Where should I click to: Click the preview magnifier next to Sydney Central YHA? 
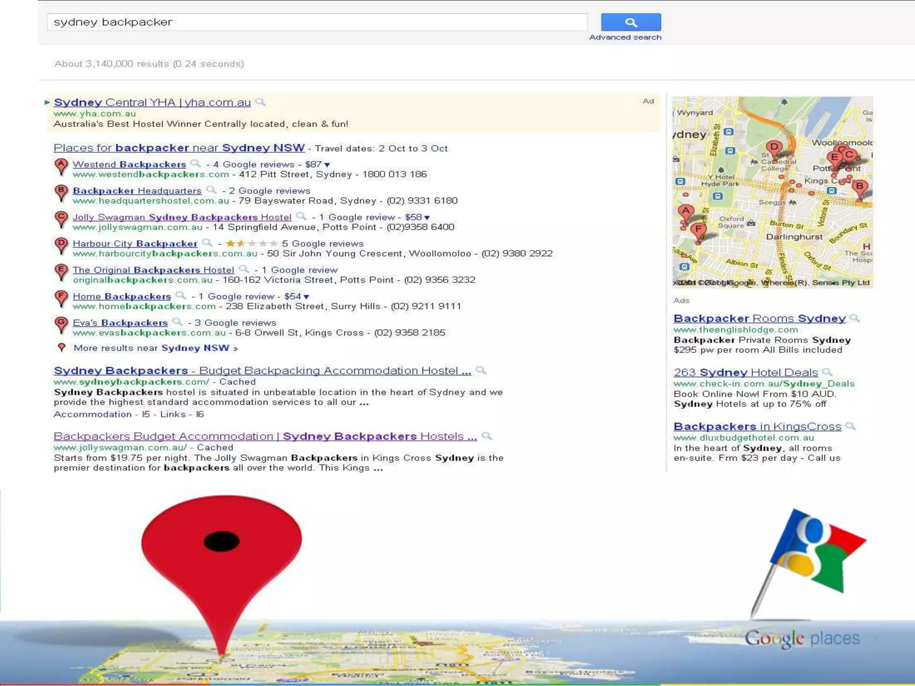pyautogui.click(x=260, y=102)
